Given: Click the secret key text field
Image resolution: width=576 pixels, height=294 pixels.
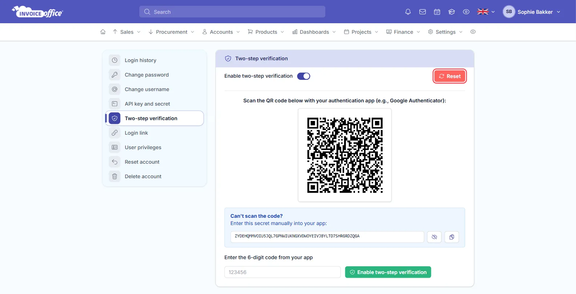Looking at the screenshot, I should point(327,237).
